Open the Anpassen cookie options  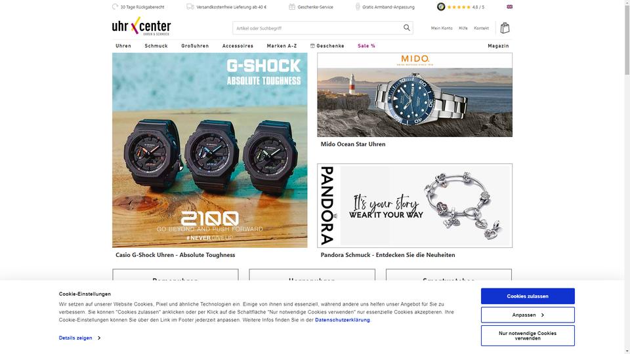[528, 315]
